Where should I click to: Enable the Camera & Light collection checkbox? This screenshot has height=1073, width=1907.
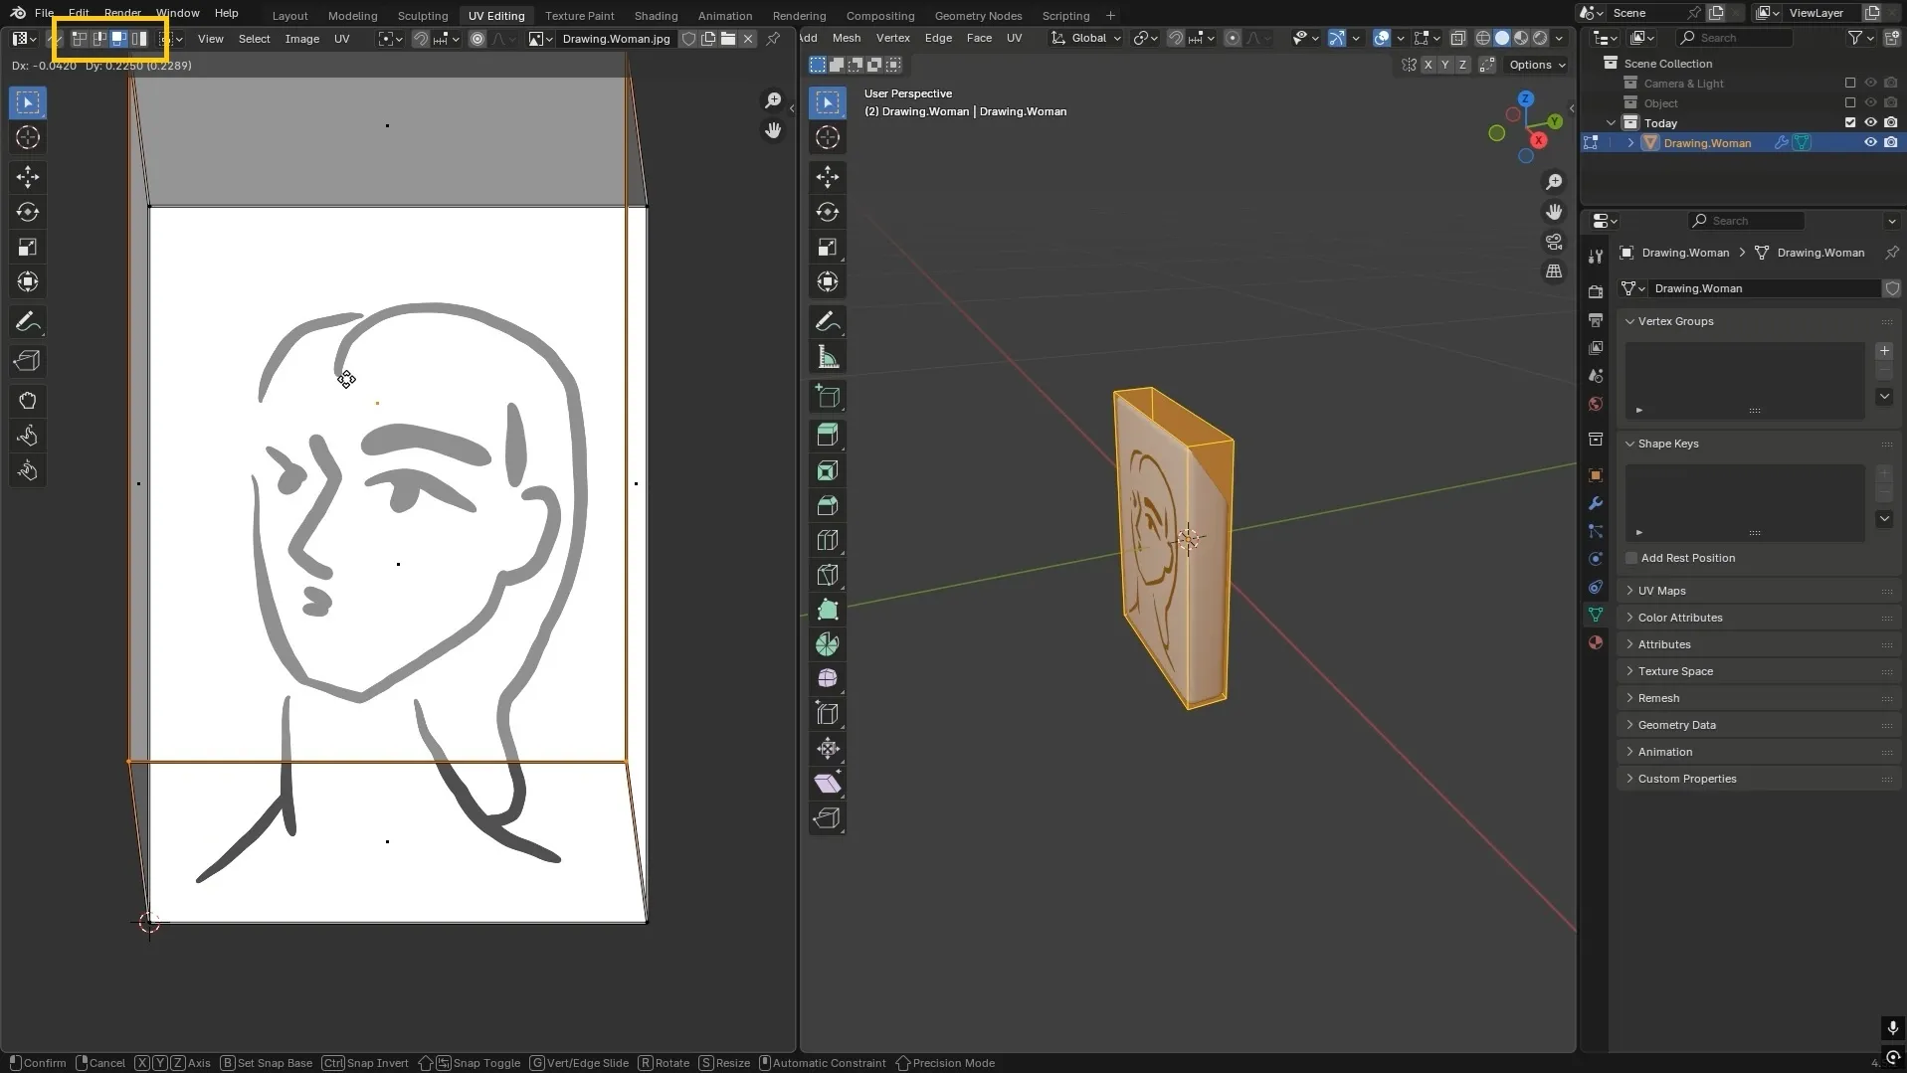(x=1850, y=84)
